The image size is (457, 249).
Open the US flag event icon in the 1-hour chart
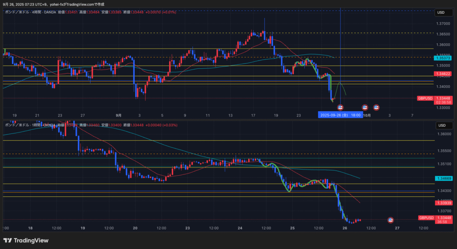391,220
